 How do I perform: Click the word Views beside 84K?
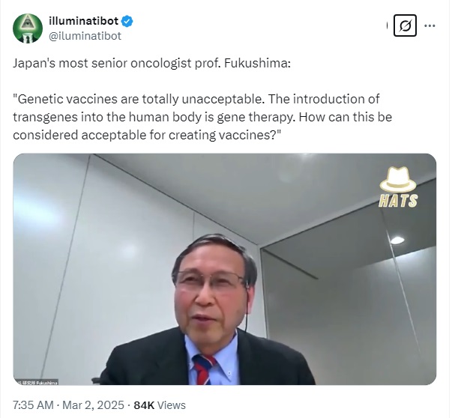pos(172,405)
